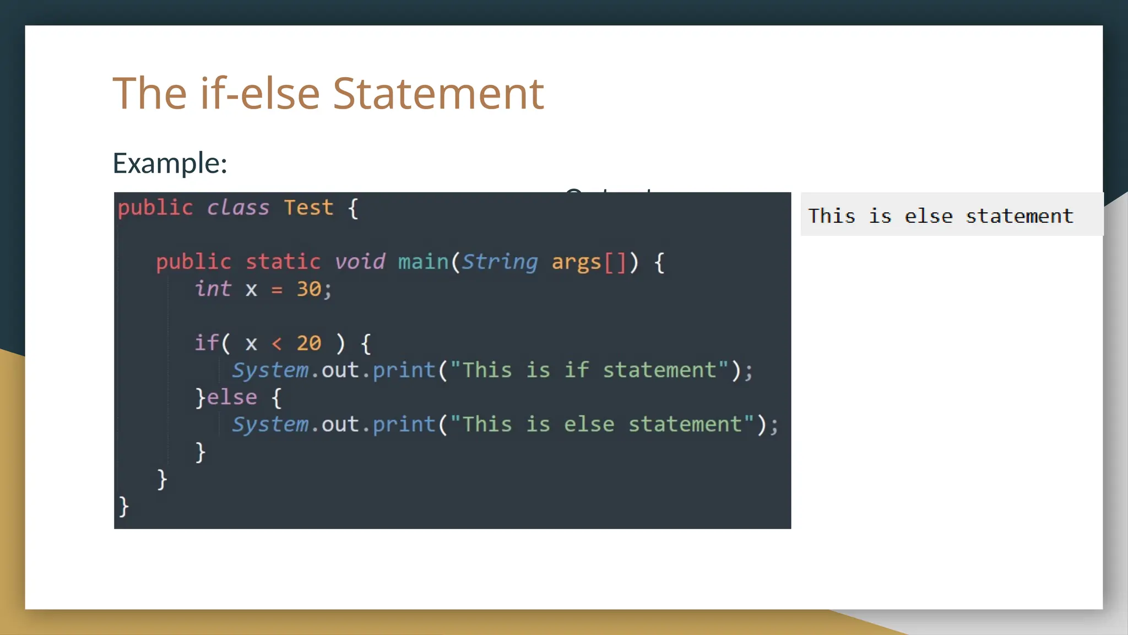Click the output box reading 'This is else statement'
The image size is (1128, 635).
[x=940, y=216]
